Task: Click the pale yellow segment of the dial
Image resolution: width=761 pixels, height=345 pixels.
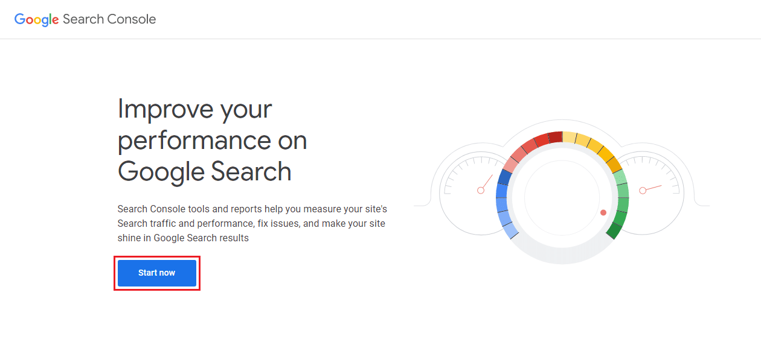Action: point(569,138)
